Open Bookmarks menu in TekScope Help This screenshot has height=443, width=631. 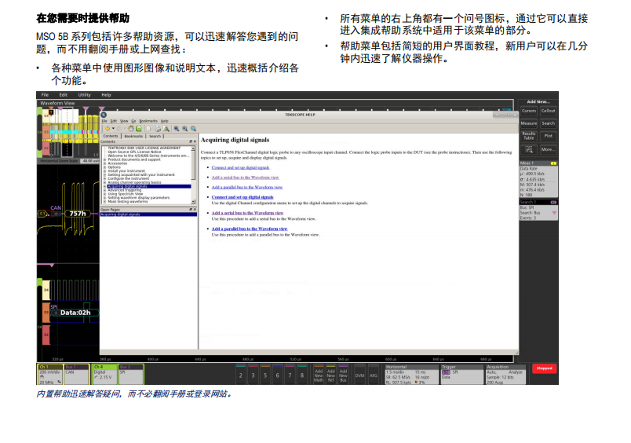click(x=148, y=121)
